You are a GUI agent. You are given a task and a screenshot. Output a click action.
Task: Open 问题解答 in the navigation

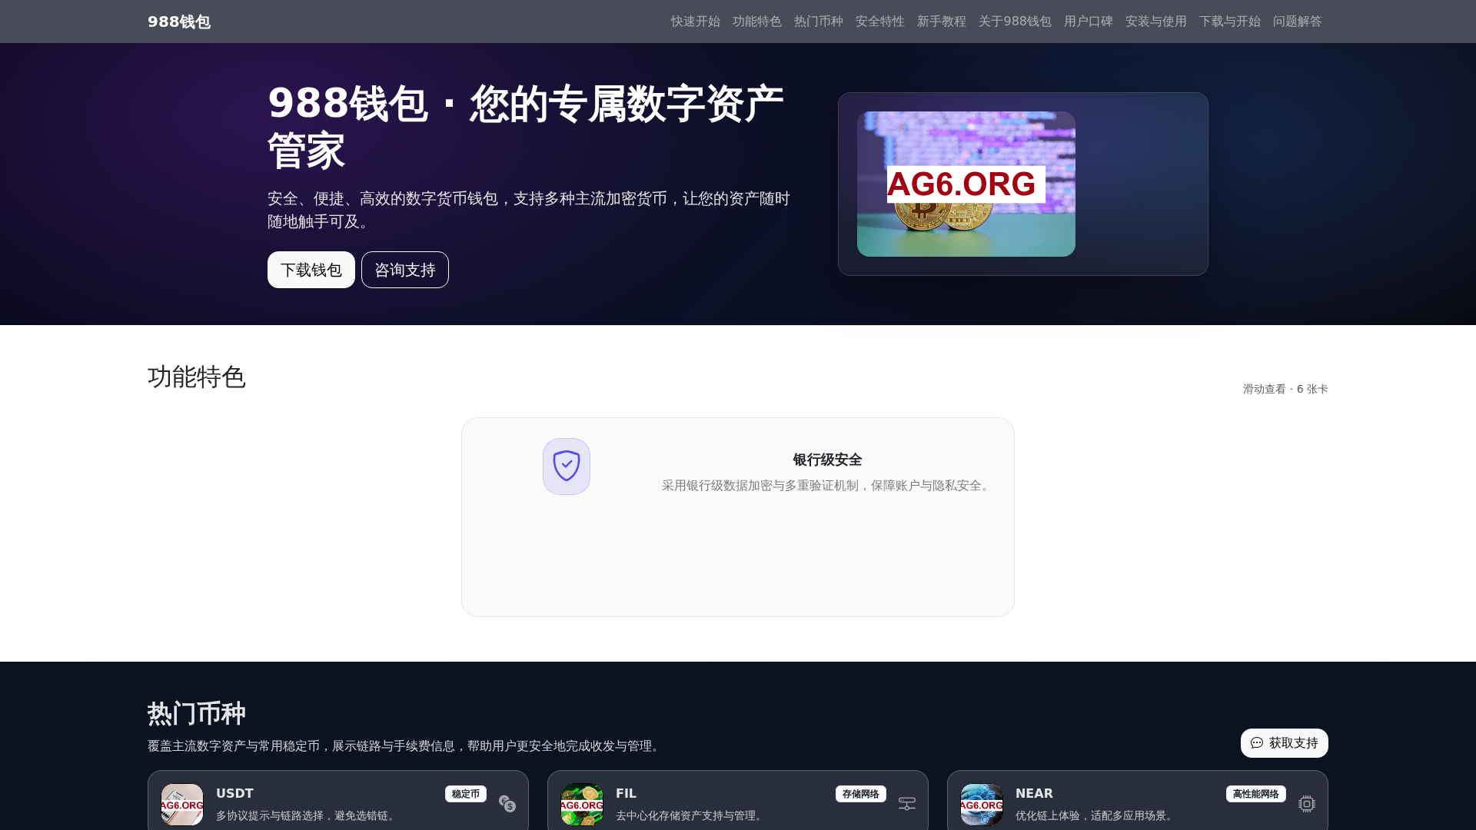pos(1297,22)
